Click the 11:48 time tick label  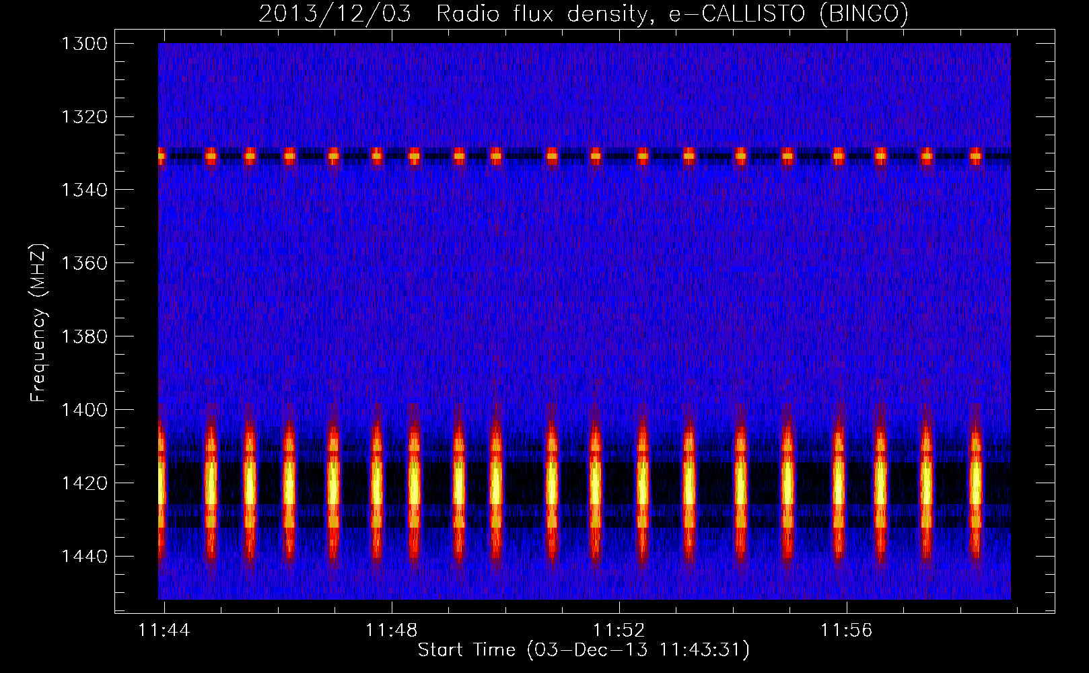point(392,630)
